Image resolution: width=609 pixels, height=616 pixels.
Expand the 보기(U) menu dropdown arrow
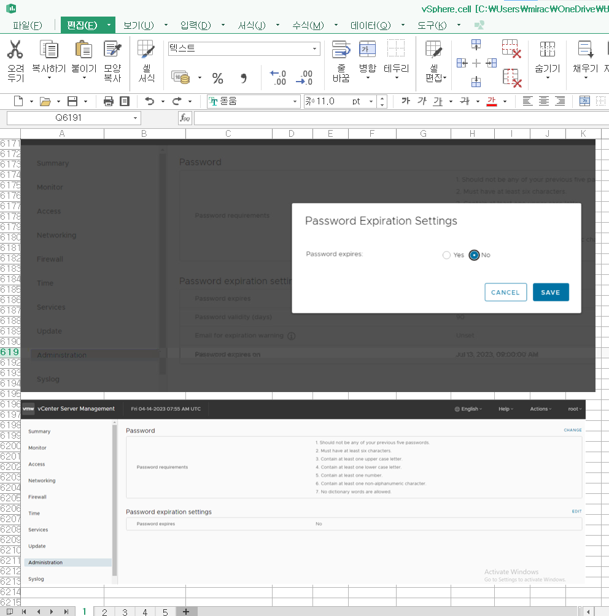pyautogui.click(x=166, y=25)
